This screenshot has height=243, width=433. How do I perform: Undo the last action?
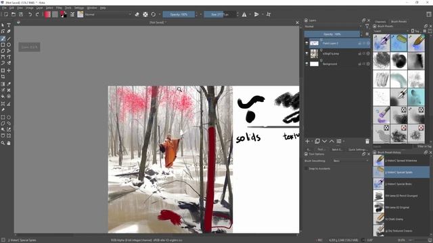30,14
